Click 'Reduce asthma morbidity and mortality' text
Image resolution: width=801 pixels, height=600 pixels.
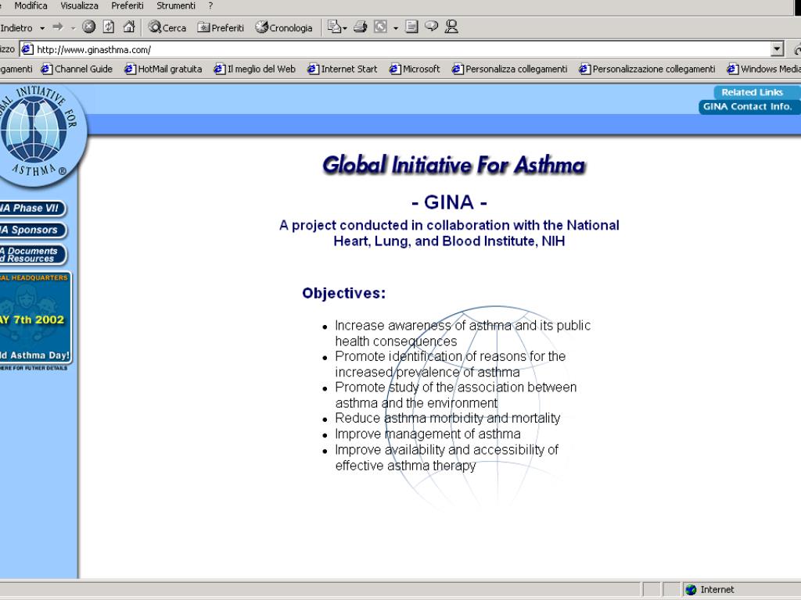coord(447,419)
